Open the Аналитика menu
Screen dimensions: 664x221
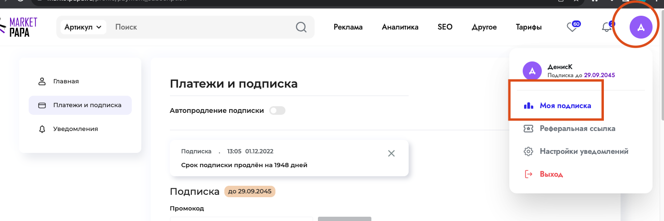point(400,27)
